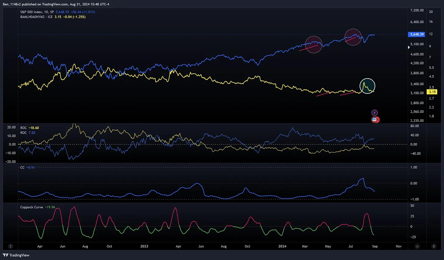444x260 pixels.
Task: Click the B circle button at bottom right
Action: 434,246
